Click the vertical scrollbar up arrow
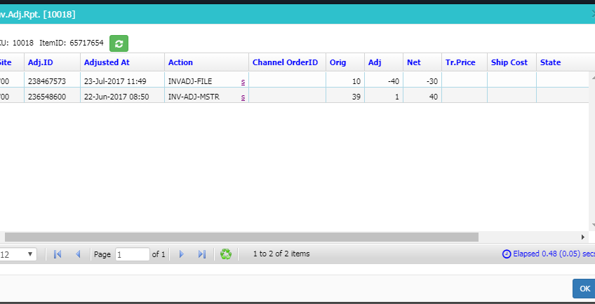This screenshot has width=595, height=304. [x=592, y=76]
